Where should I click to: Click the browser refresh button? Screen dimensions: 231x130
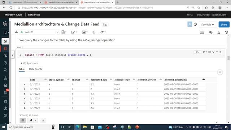click(x=11, y=8)
